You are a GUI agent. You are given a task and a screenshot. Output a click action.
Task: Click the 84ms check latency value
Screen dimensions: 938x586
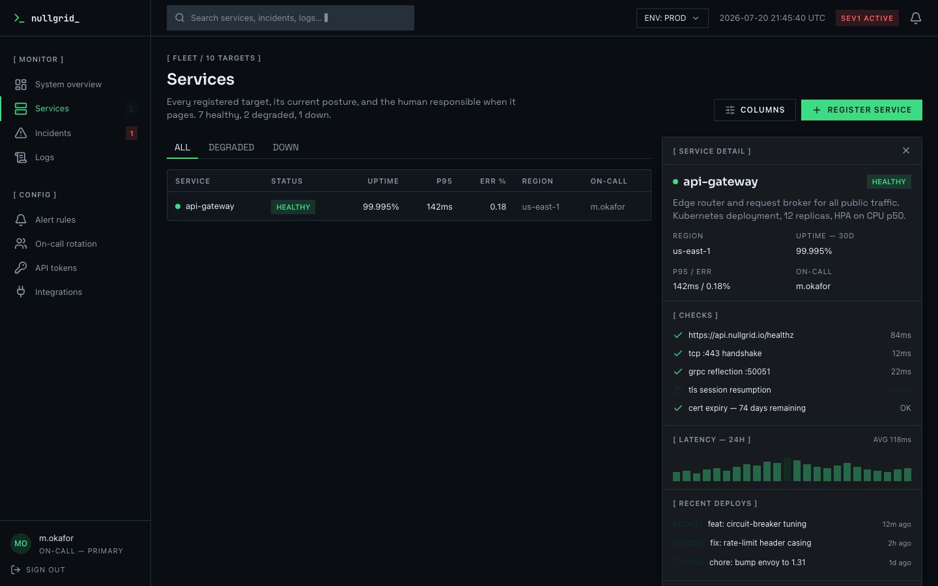901,335
